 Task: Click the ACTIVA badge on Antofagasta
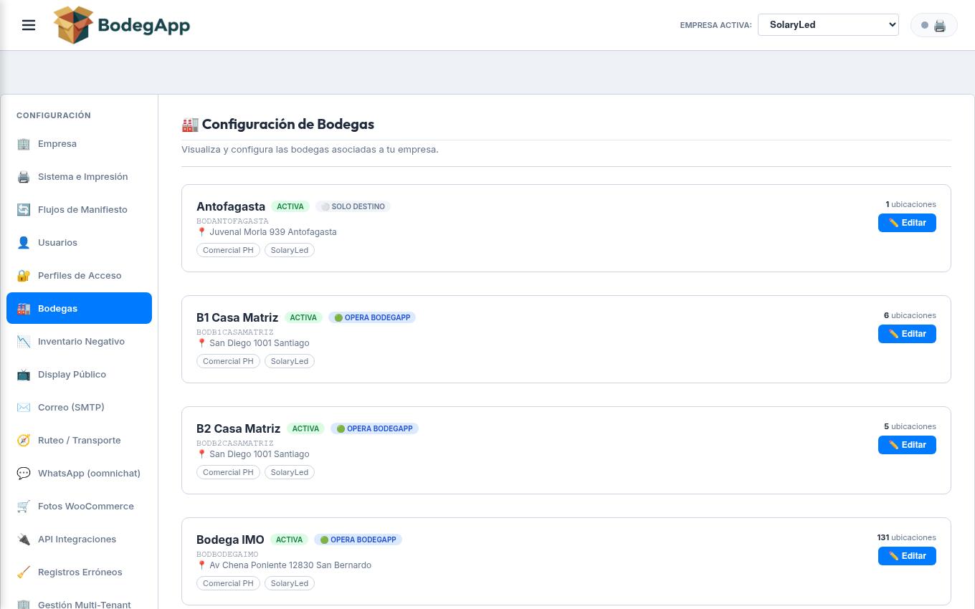click(x=290, y=206)
